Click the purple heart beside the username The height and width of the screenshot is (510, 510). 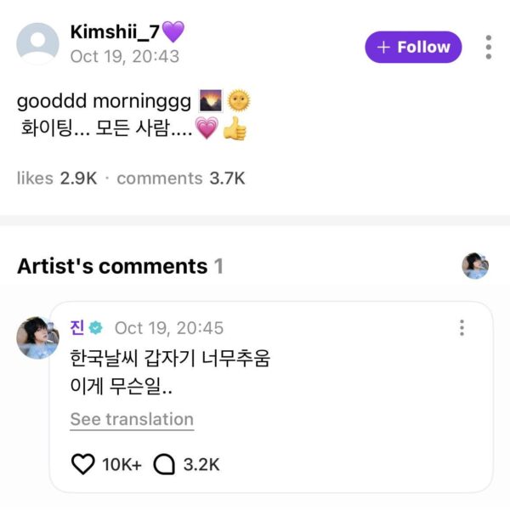173,32
